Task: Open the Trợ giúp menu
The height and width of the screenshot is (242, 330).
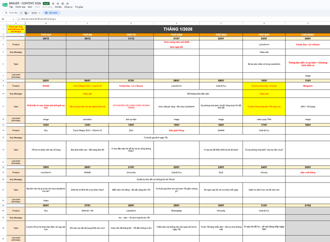Action: 79,7
